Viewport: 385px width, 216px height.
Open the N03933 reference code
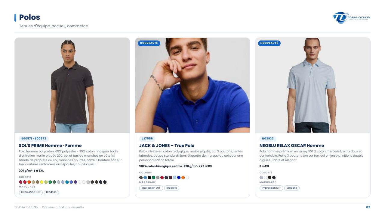268,139
